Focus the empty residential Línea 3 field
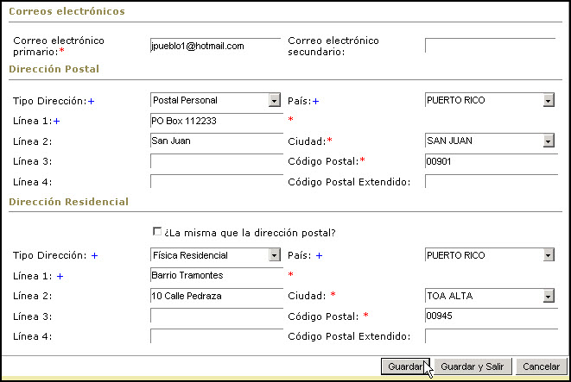This screenshot has height=382, width=571. click(216, 316)
